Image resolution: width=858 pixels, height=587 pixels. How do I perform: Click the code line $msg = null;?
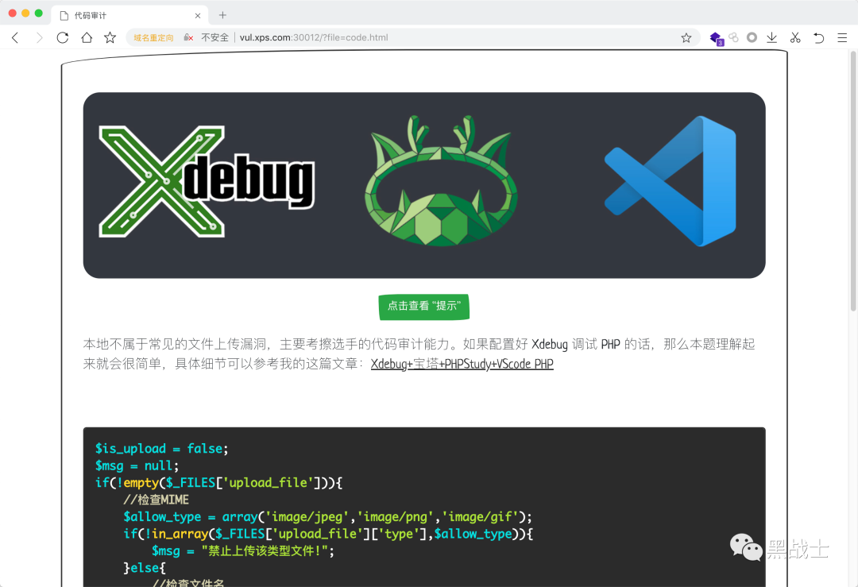137,465
